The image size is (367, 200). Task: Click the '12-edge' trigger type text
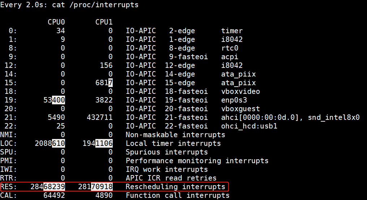[180, 65]
